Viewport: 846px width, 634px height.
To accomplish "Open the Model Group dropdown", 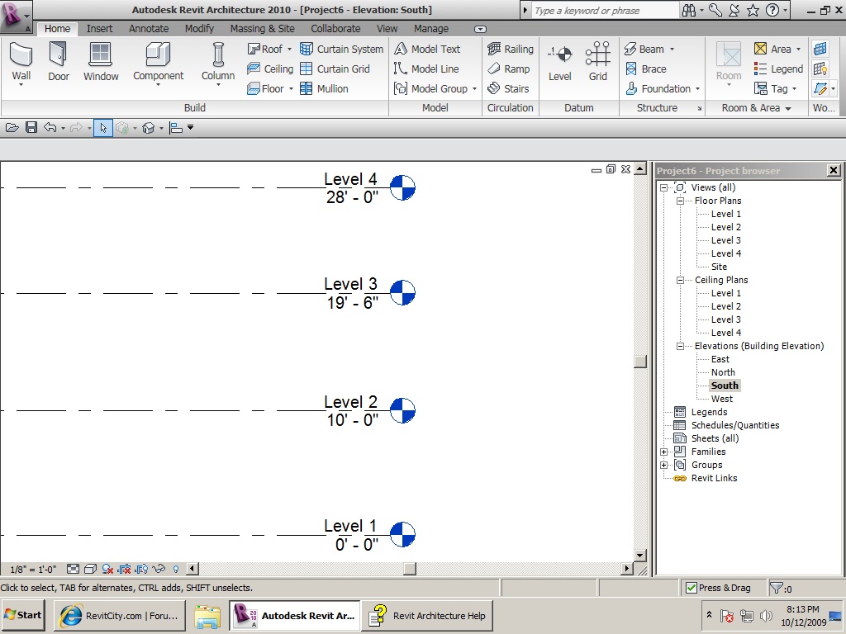I will (474, 89).
